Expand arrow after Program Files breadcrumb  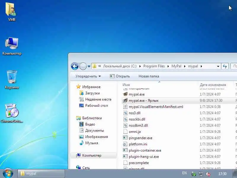tap(168, 66)
